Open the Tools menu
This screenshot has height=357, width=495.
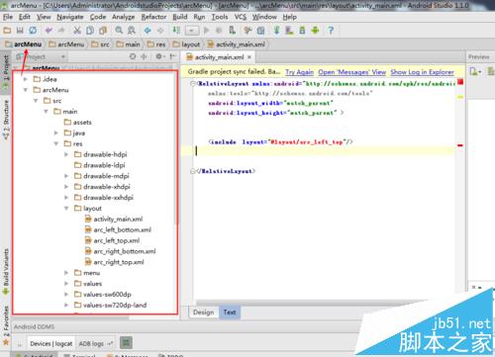(220, 17)
